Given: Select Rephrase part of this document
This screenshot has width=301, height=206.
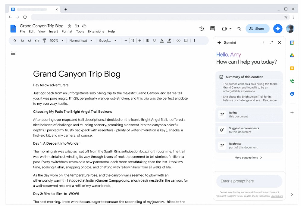Looking at the screenshot, I should [249, 145].
